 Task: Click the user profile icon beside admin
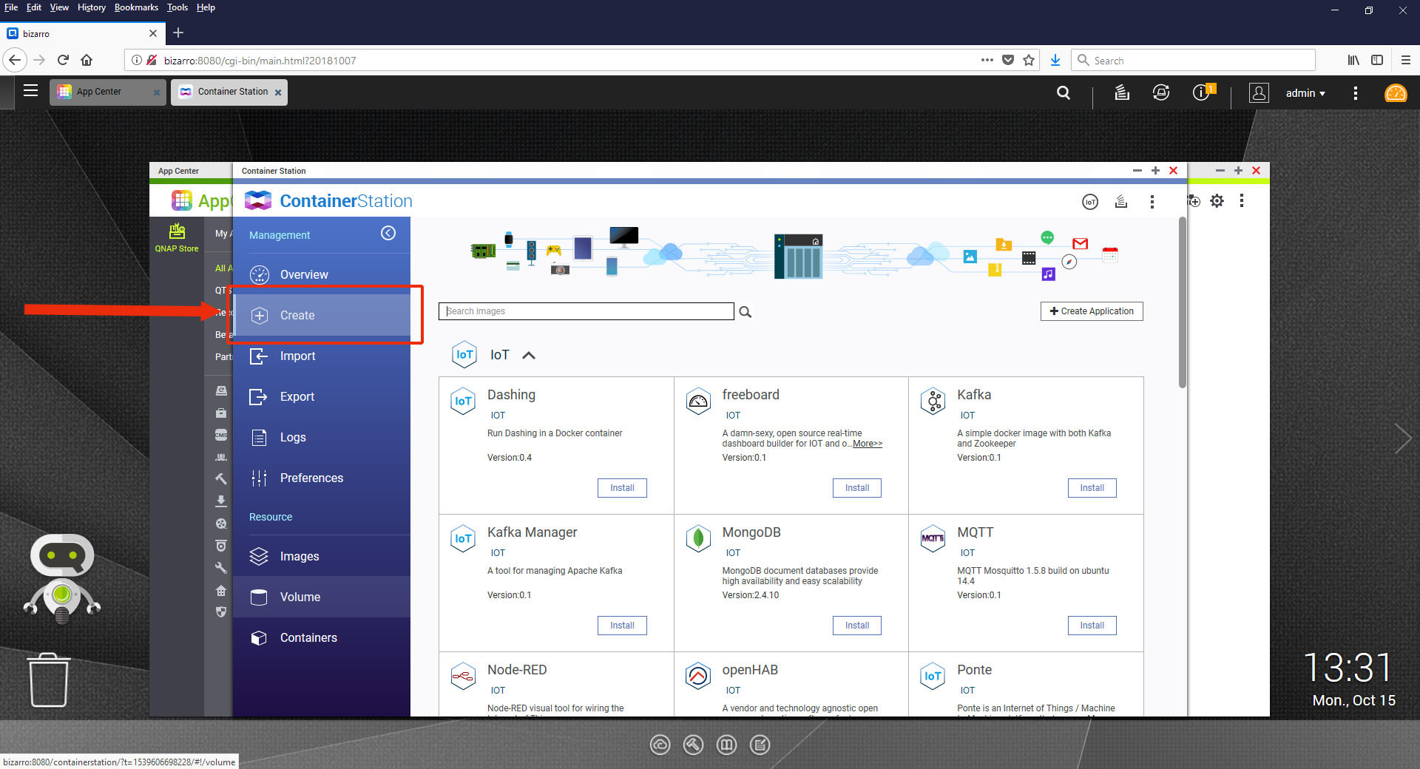pos(1259,92)
